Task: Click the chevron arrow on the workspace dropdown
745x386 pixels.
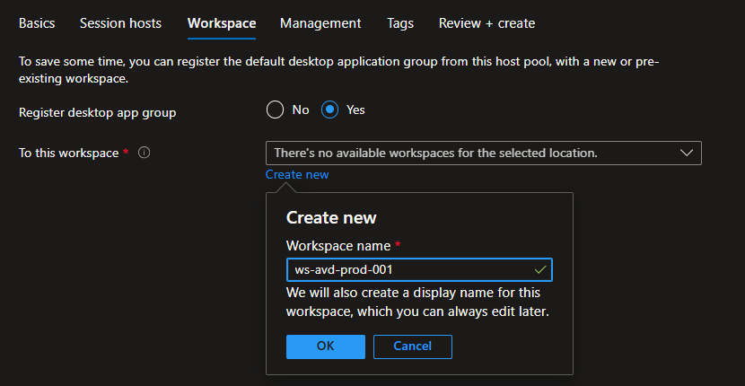Action: pyautogui.click(x=687, y=154)
